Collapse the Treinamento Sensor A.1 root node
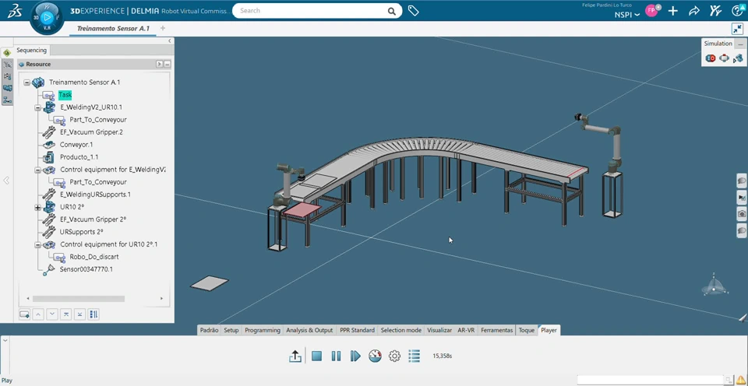 pos(26,82)
